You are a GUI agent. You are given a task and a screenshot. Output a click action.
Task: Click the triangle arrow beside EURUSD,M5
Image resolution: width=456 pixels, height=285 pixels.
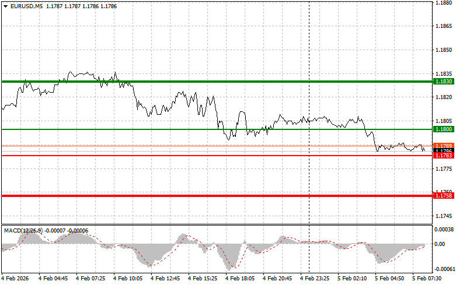pos(5,6)
